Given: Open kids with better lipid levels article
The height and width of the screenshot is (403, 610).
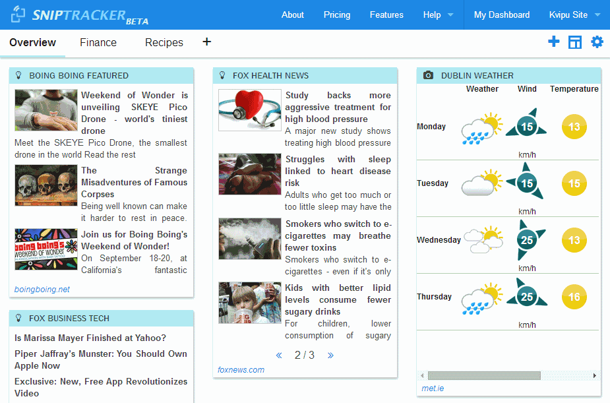Looking at the screenshot, I should point(338,299).
